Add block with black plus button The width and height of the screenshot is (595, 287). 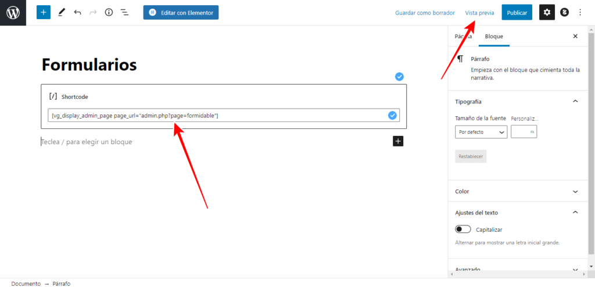click(398, 141)
